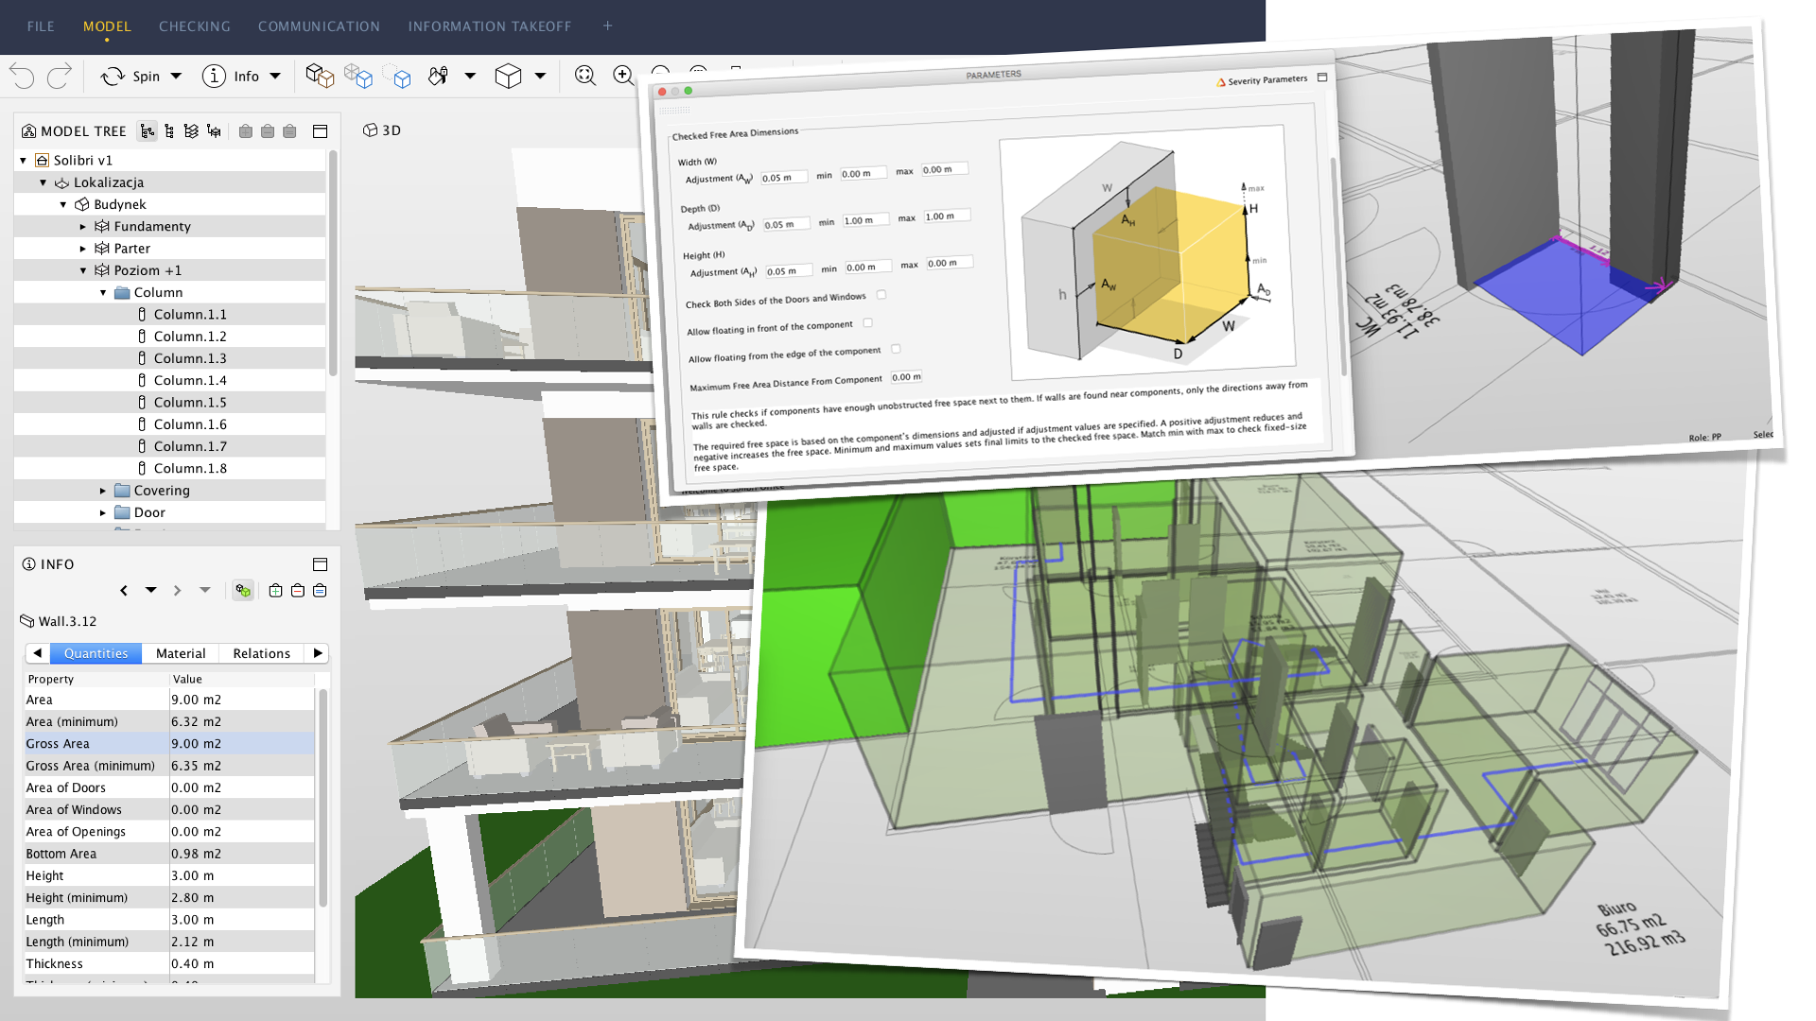Switch to the CHECKING tab
Image resolution: width=1816 pixels, height=1021 pixels.
195,26
